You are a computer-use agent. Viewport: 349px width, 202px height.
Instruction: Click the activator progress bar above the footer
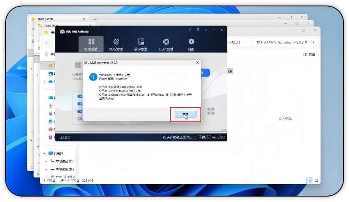pyautogui.click(x=141, y=132)
